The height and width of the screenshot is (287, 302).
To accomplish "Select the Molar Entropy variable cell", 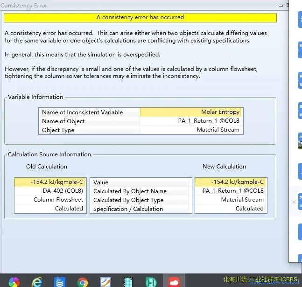I will [x=191, y=112].
